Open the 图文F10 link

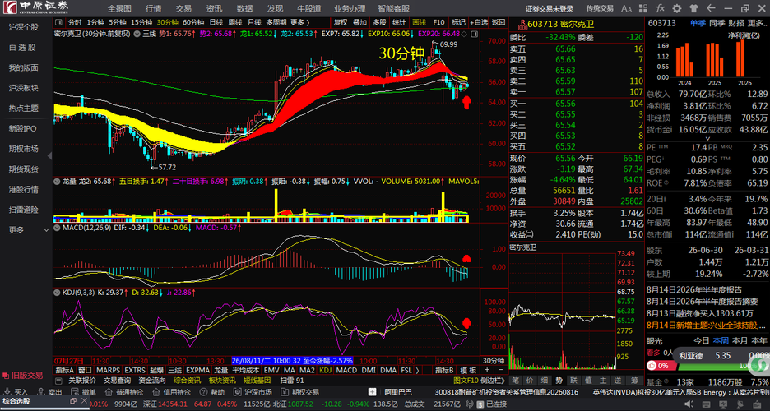[466, 381]
